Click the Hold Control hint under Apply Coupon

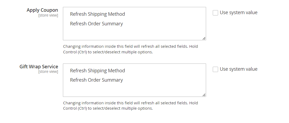[108, 52]
